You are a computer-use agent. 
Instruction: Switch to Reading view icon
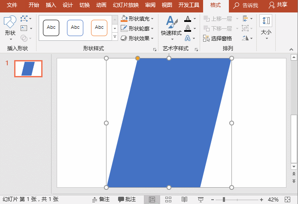point(184,200)
